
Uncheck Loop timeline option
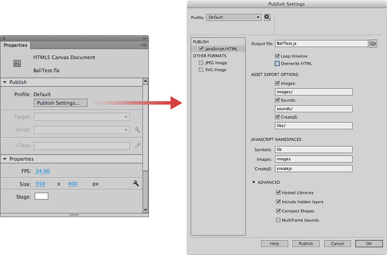click(277, 56)
